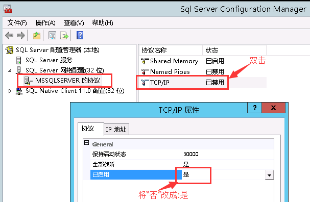This screenshot has width=310, height=202.
Task: Click the Up one level folder icon
Action: tap(37, 36)
